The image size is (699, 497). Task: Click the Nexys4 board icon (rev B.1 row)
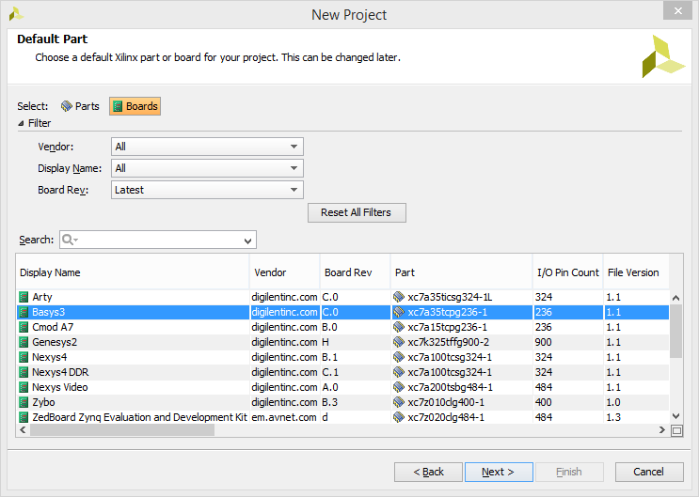[24, 357]
